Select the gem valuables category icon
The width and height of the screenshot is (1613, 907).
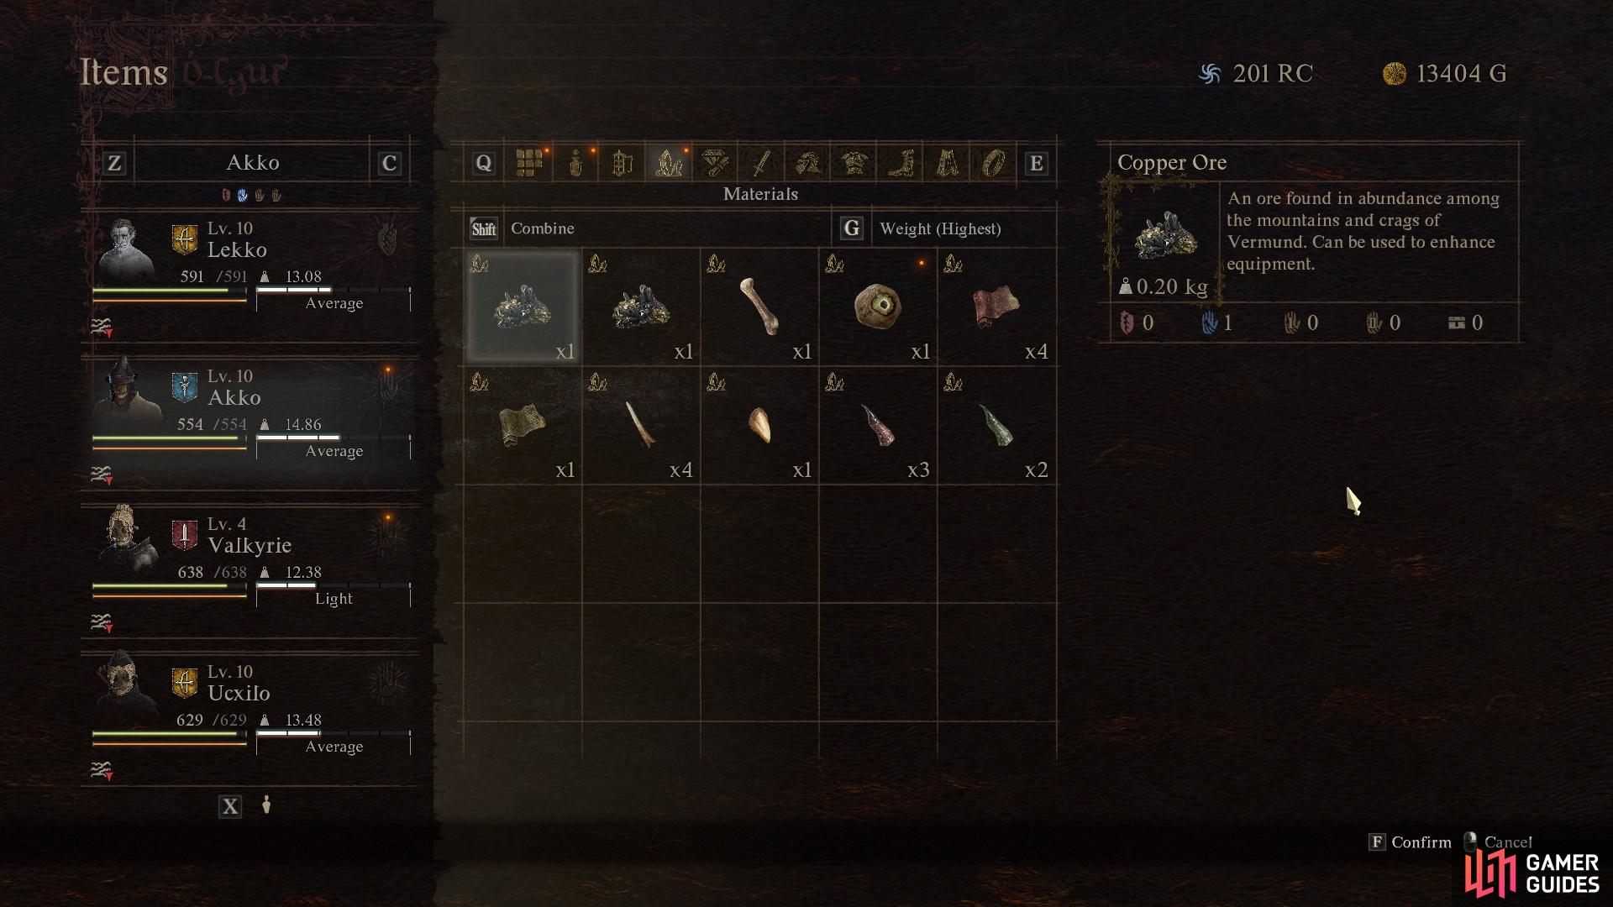pos(715,163)
